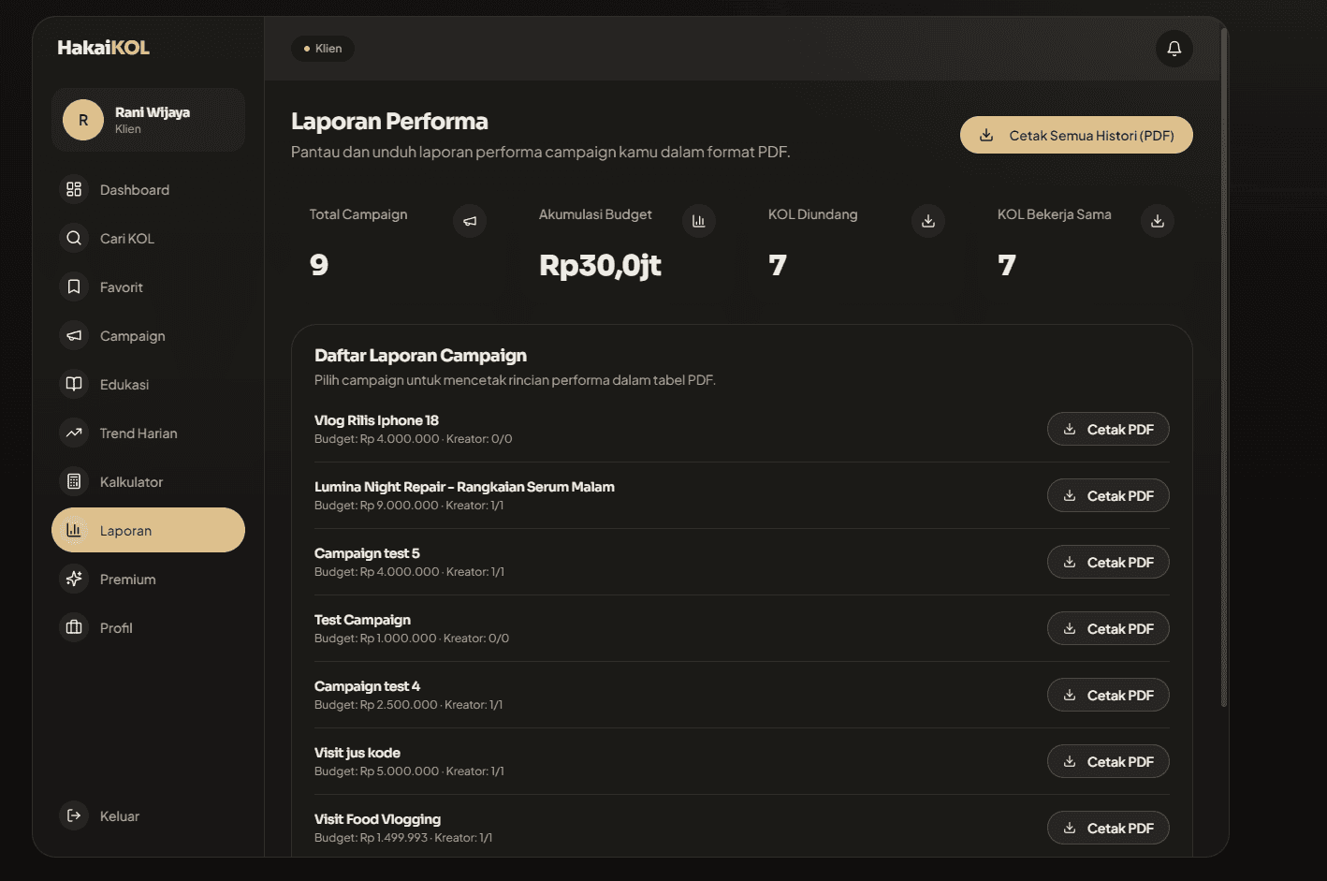Open the Favorit menu item
Image resolution: width=1327 pixels, height=881 pixels.
148,286
